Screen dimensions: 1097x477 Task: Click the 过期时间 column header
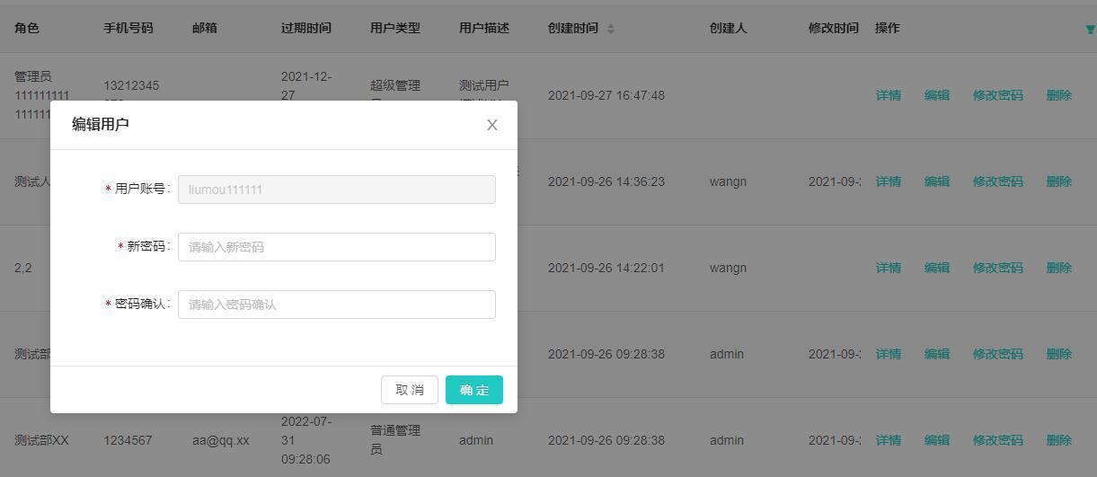click(305, 28)
